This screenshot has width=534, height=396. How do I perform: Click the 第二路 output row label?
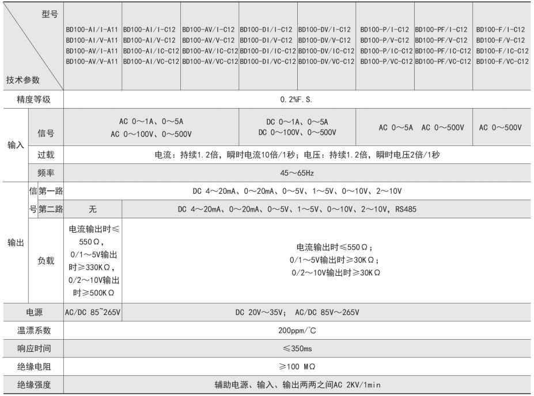[51, 209]
